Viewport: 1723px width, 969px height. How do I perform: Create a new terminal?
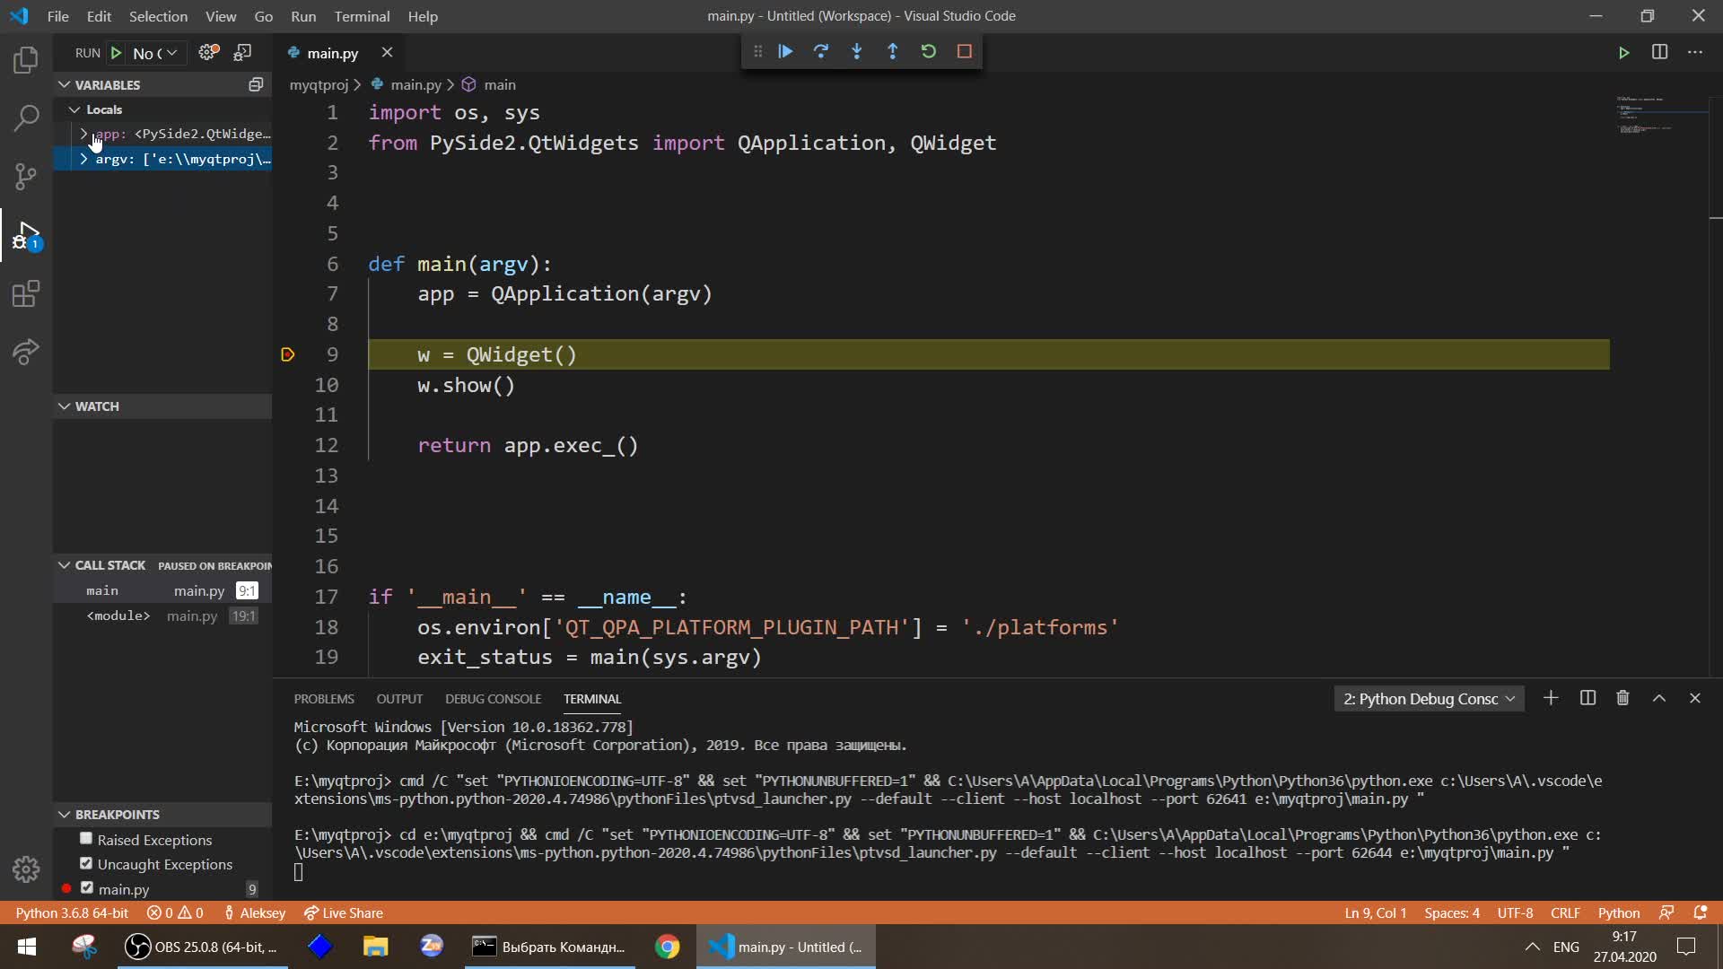[x=1551, y=698]
